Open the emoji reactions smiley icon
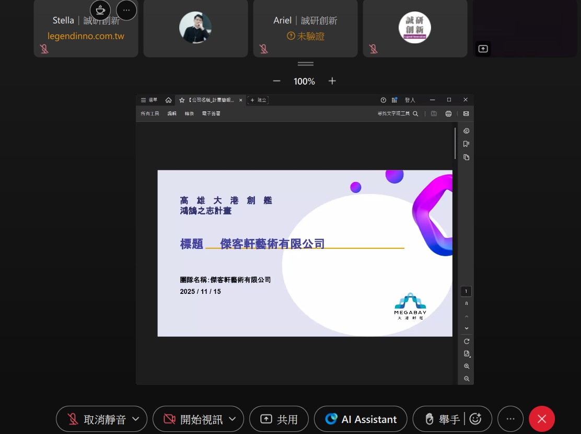 (x=475, y=419)
